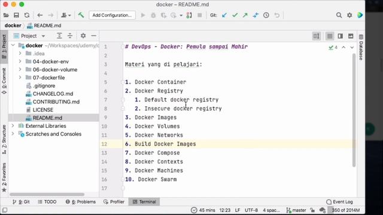Push commits with the green up-arrow
Image resolution: width=383 pixels, height=215 pixels.
(x=245, y=15)
